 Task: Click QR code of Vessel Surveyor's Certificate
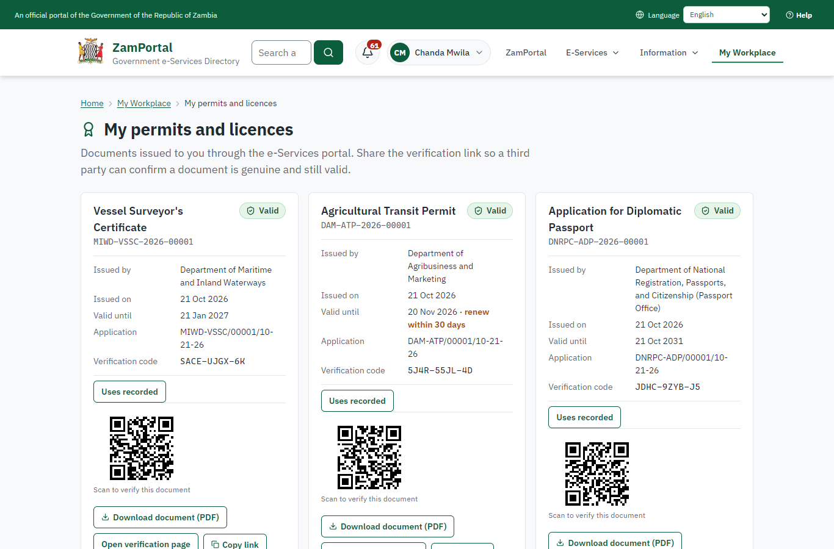[142, 448]
